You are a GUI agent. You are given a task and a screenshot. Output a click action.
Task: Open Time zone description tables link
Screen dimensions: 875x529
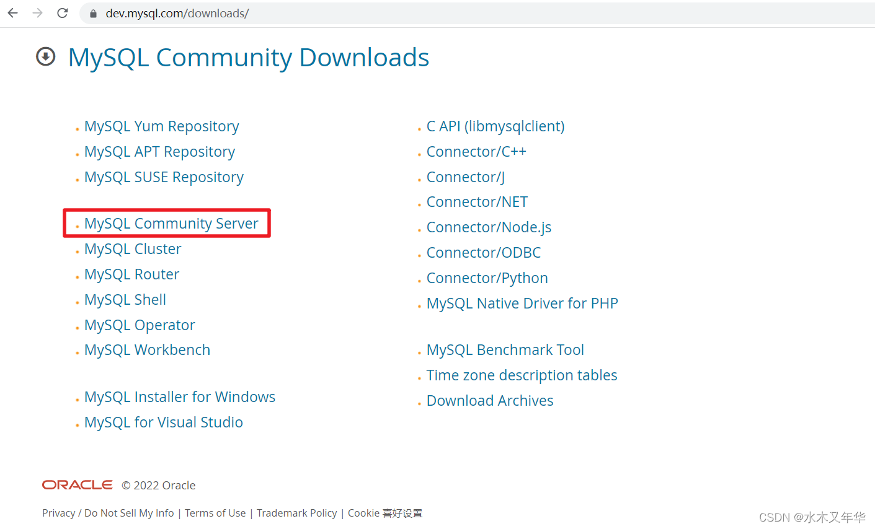(x=522, y=375)
